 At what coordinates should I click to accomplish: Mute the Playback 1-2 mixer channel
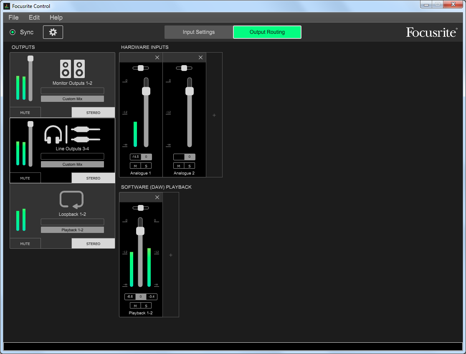point(135,306)
